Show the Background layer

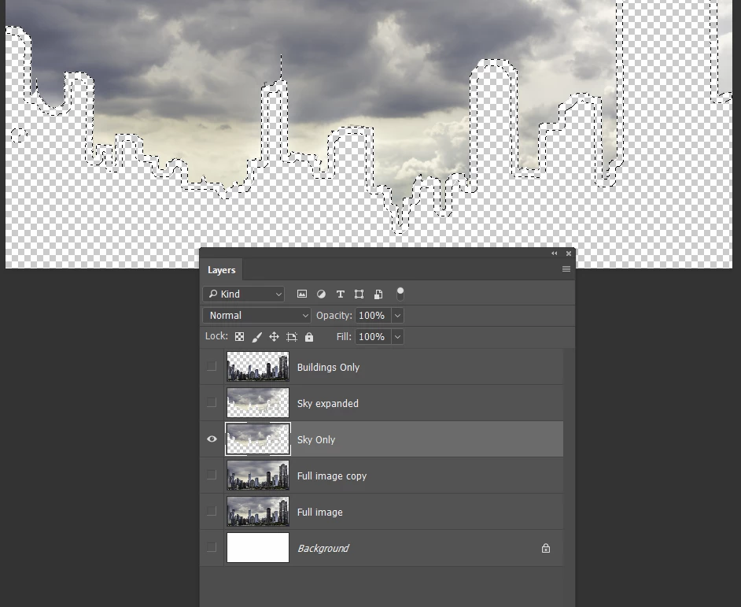pos(212,547)
